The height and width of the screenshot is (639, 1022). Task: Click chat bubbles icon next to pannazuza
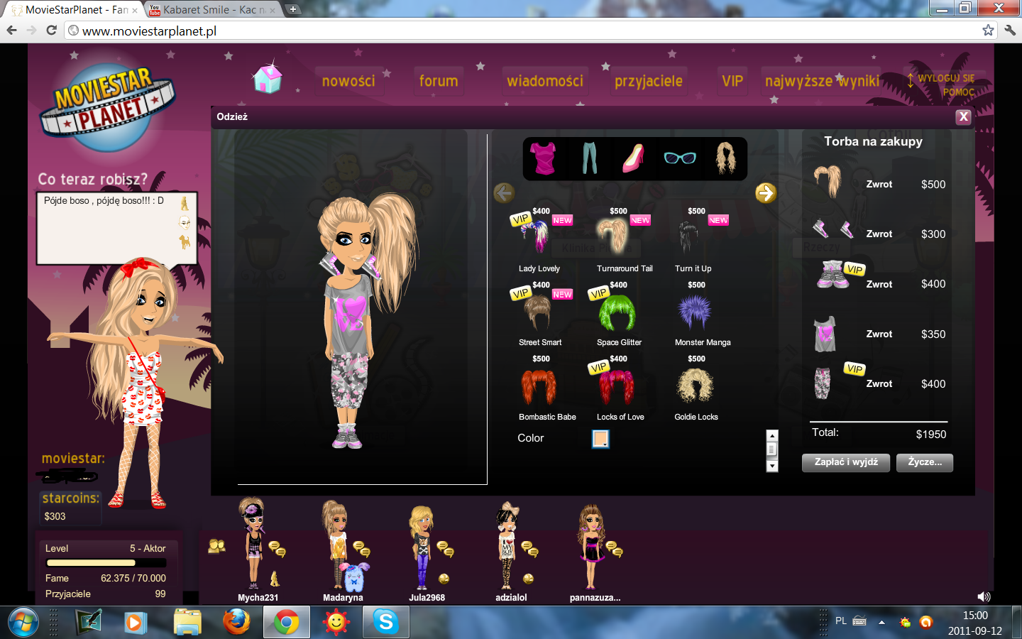(614, 549)
